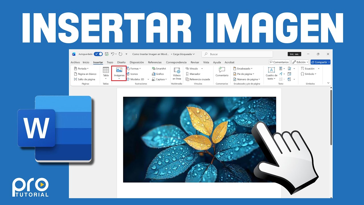Select the Insertar tab
This screenshot has width=364, height=205.
tap(98, 62)
